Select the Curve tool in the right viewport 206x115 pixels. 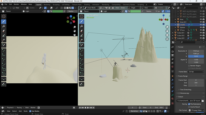(x=82, y=65)
